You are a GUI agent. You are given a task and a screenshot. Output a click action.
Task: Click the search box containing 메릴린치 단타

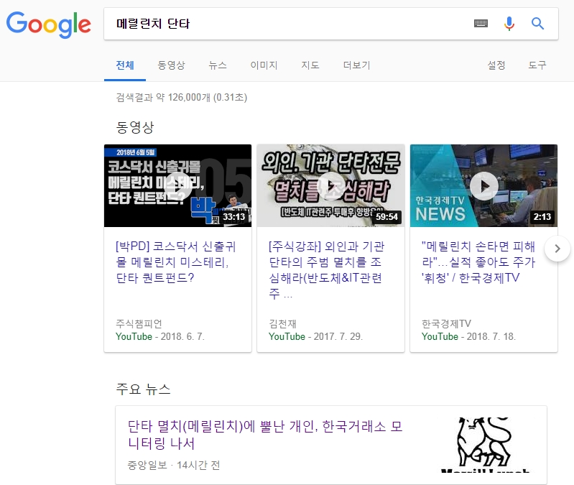[287, 24]
